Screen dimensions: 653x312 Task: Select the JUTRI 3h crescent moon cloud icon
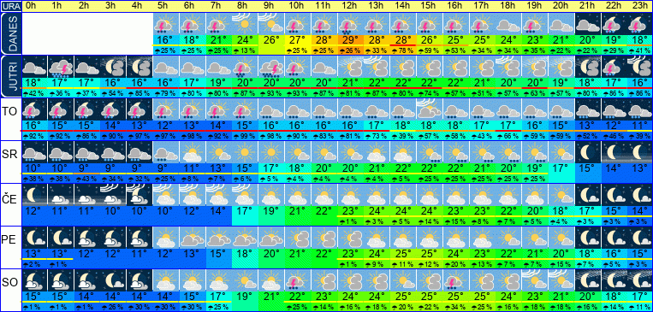pos(114,66)
